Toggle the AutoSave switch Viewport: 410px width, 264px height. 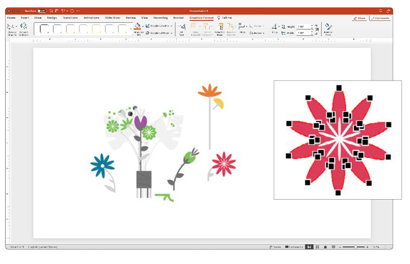tap(42, 11)
